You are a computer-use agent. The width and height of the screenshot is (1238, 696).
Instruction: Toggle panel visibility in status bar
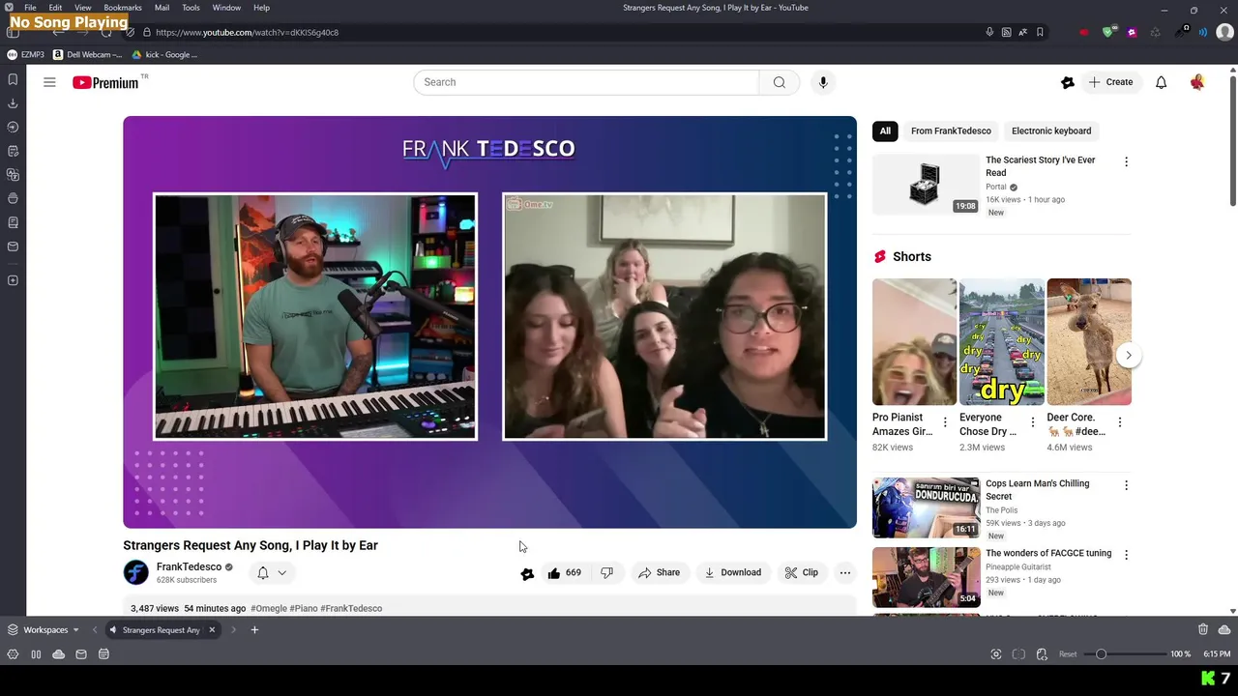click(x=36, y=654)
